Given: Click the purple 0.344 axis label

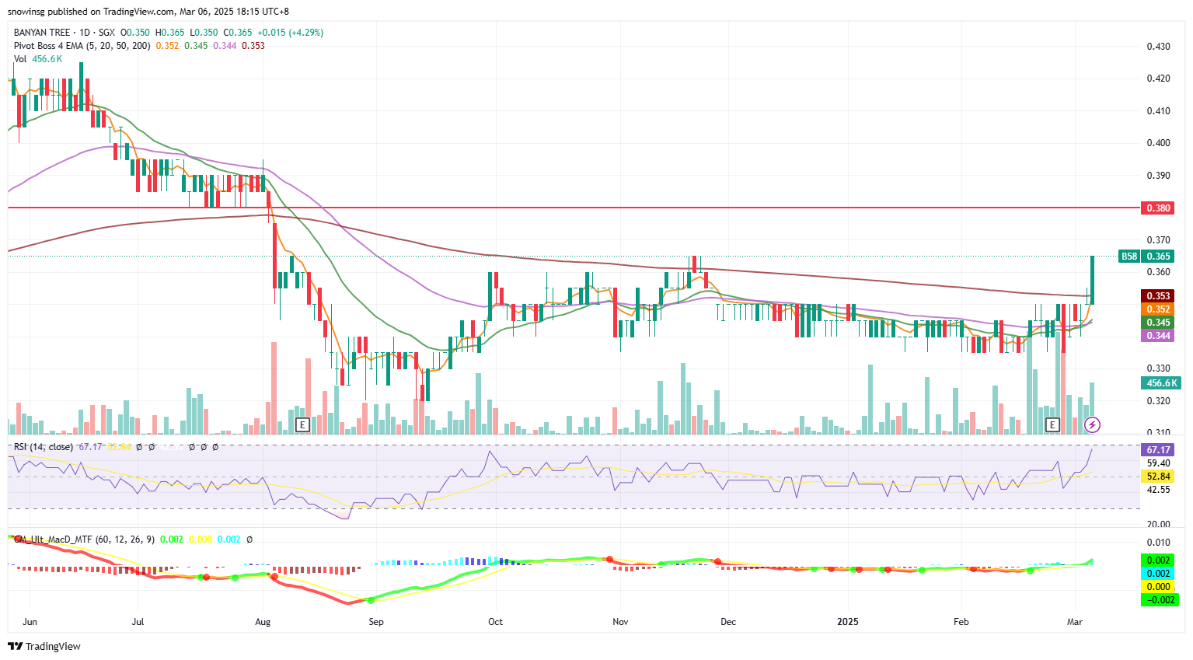Looking at the screenshot, I should (x=1159, y=335).
